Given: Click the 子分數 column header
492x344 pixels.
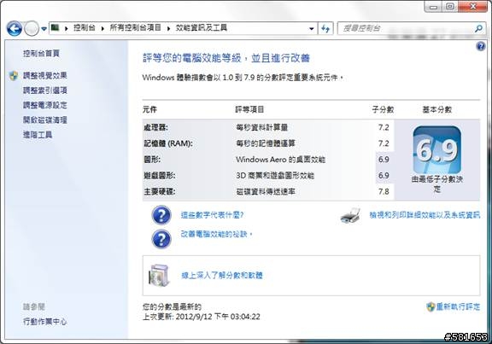Looking at the screenshot, I should tap(383, 109).
